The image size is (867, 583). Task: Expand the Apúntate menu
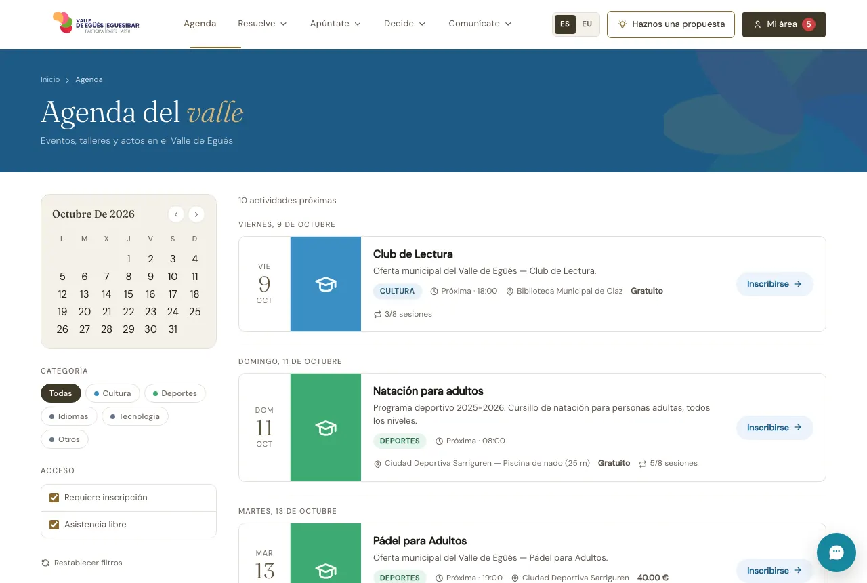point(336,24)
